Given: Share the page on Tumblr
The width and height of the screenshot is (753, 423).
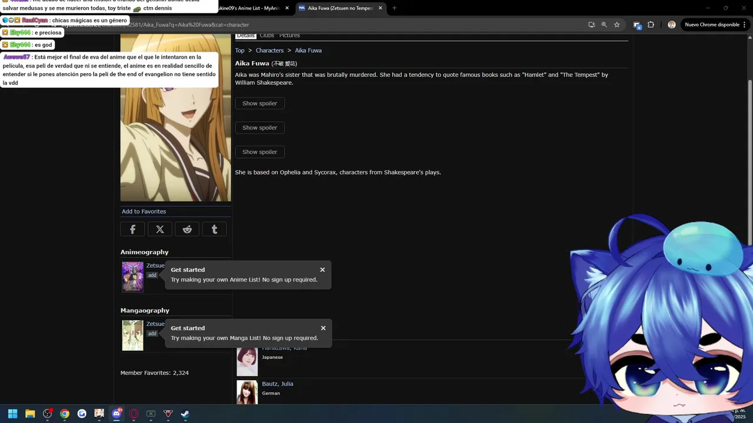Looking at the screenshot, I should 214,229.
